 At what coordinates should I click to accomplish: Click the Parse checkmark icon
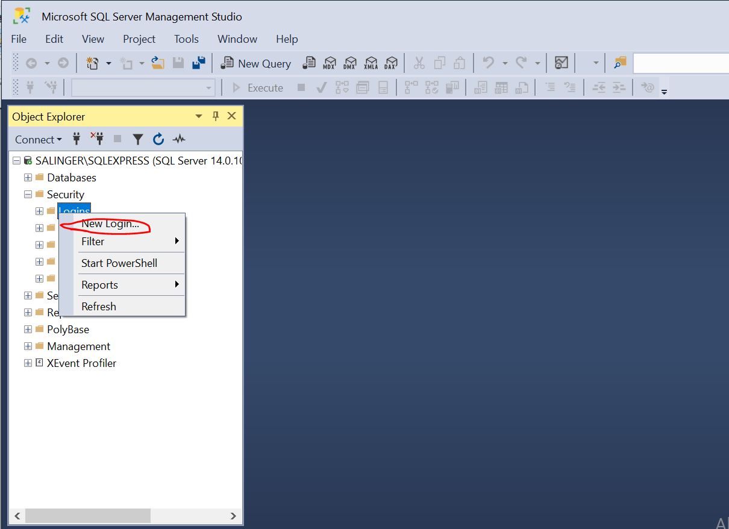(x=322, y=87)
